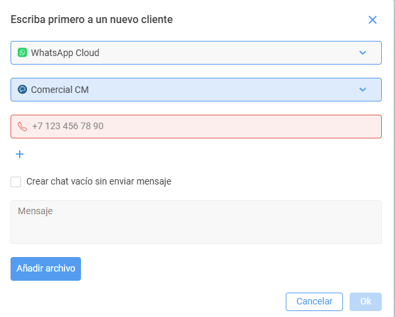This screenshot has width=395, height=317.
Task: Click the Comercial CM avatar icon
Action: [x=22, y=90]
